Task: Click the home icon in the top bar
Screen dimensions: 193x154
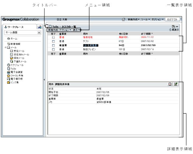Action: 123,19
